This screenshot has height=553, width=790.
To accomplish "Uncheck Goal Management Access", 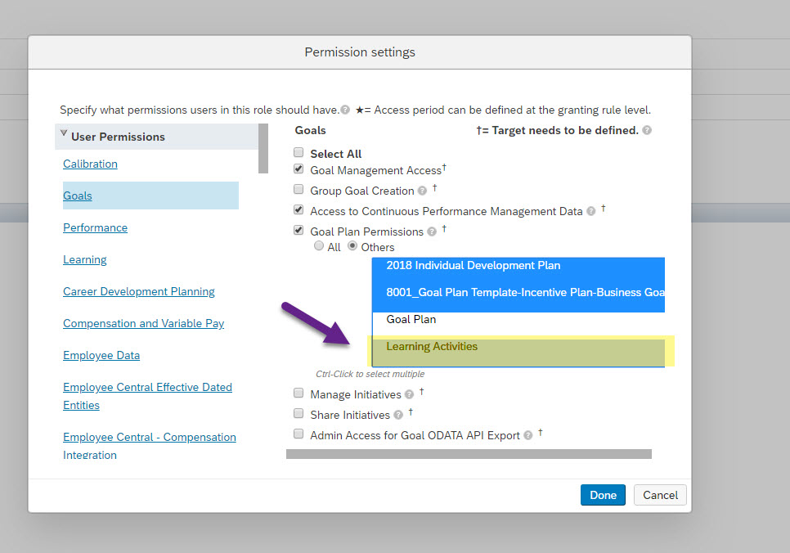I will click(298, 169).
